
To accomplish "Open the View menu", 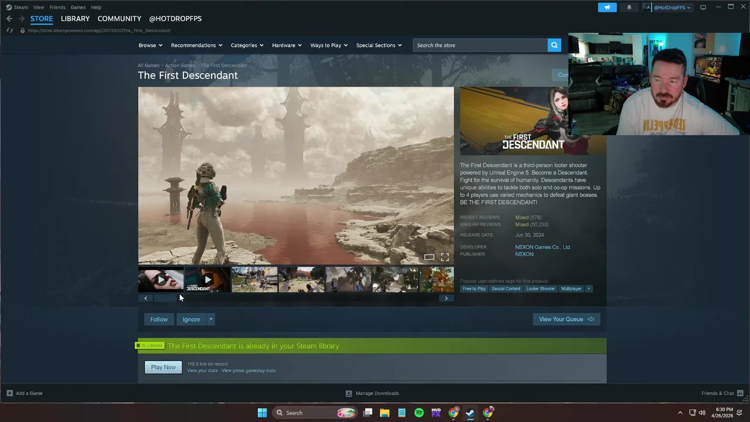I will [39, 7].
